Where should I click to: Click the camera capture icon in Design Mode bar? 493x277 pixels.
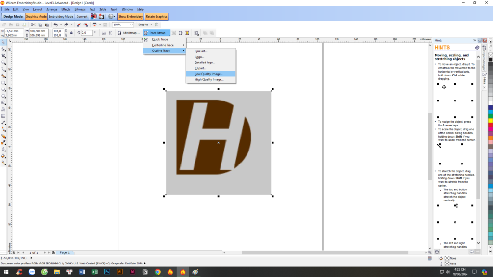pos(102,16)
